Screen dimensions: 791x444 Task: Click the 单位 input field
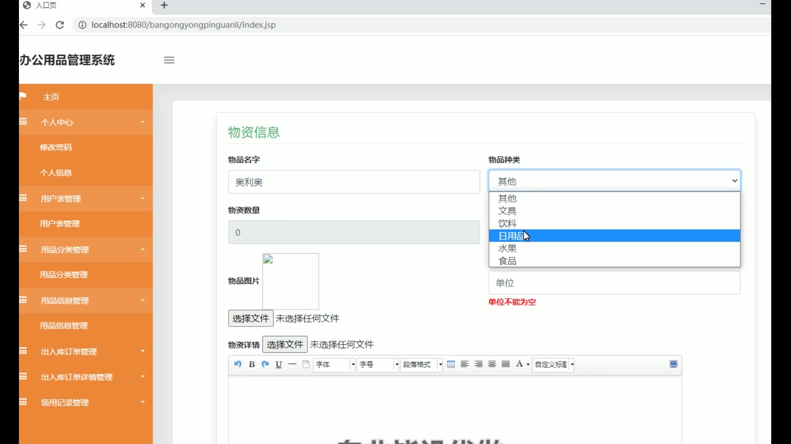click(x=614, y=283)
